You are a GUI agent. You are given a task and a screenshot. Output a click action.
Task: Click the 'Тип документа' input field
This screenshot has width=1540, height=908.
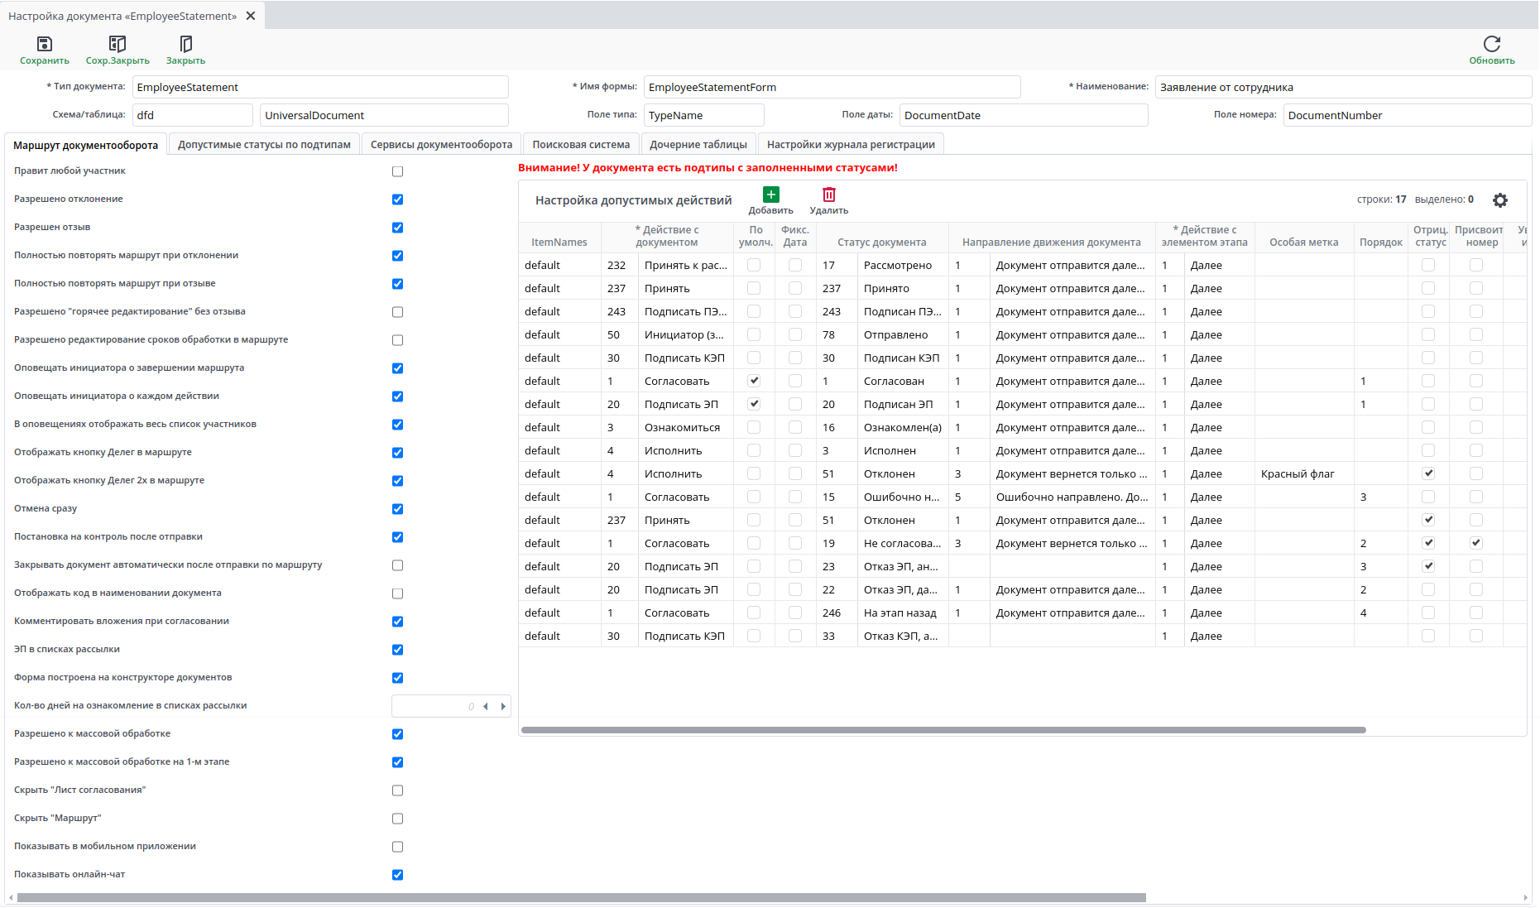tap(320, 87)
